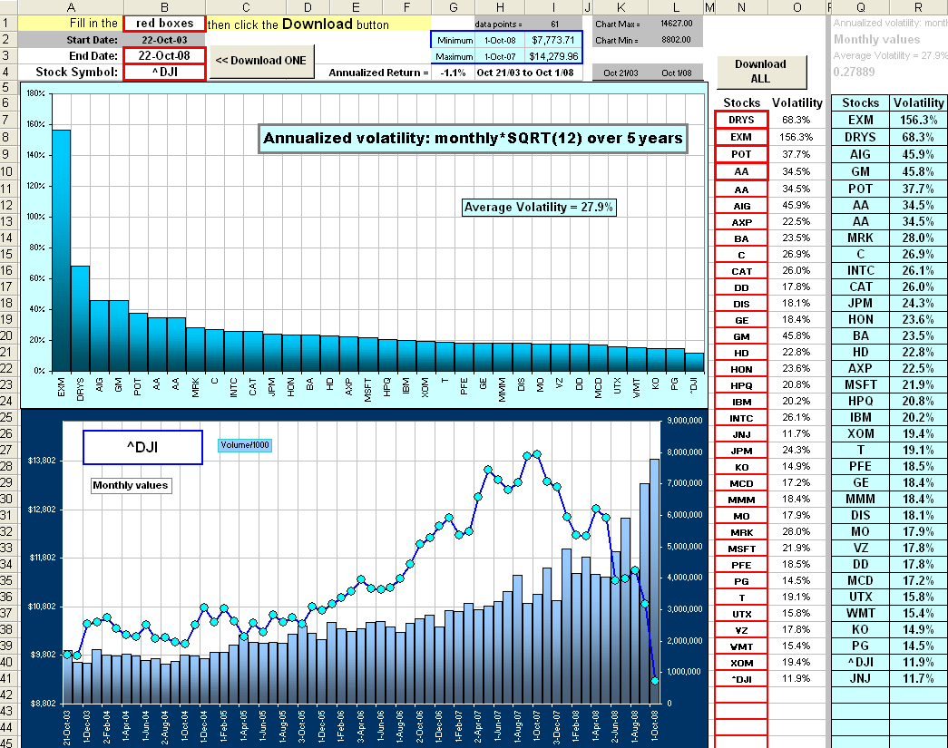Select the 156.3% volatility in column O
The width and height of the screenshot is (948, 748).
coord(797,137)
